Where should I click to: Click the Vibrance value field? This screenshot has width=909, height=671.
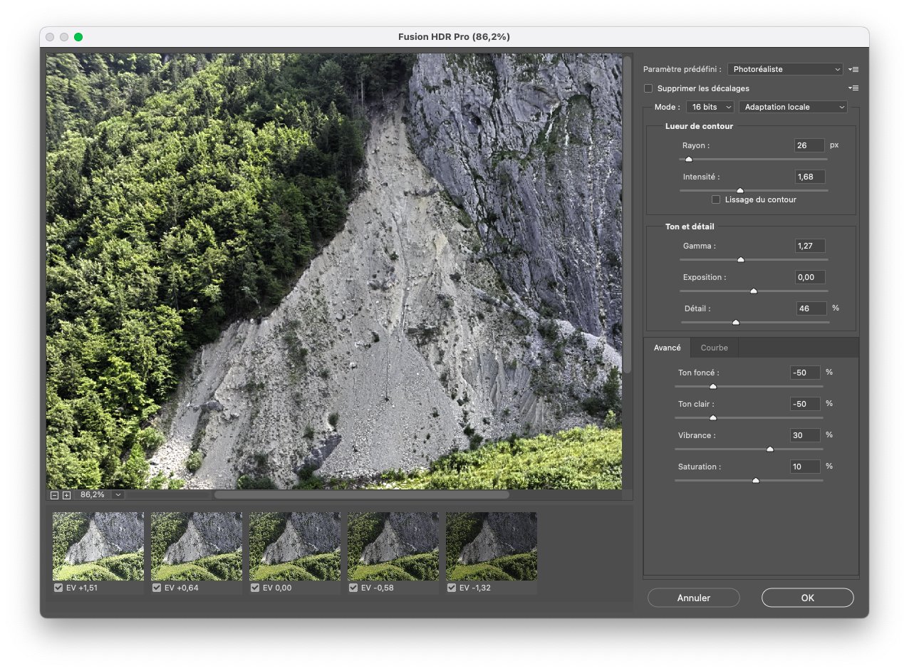click(x=805, y=435)
